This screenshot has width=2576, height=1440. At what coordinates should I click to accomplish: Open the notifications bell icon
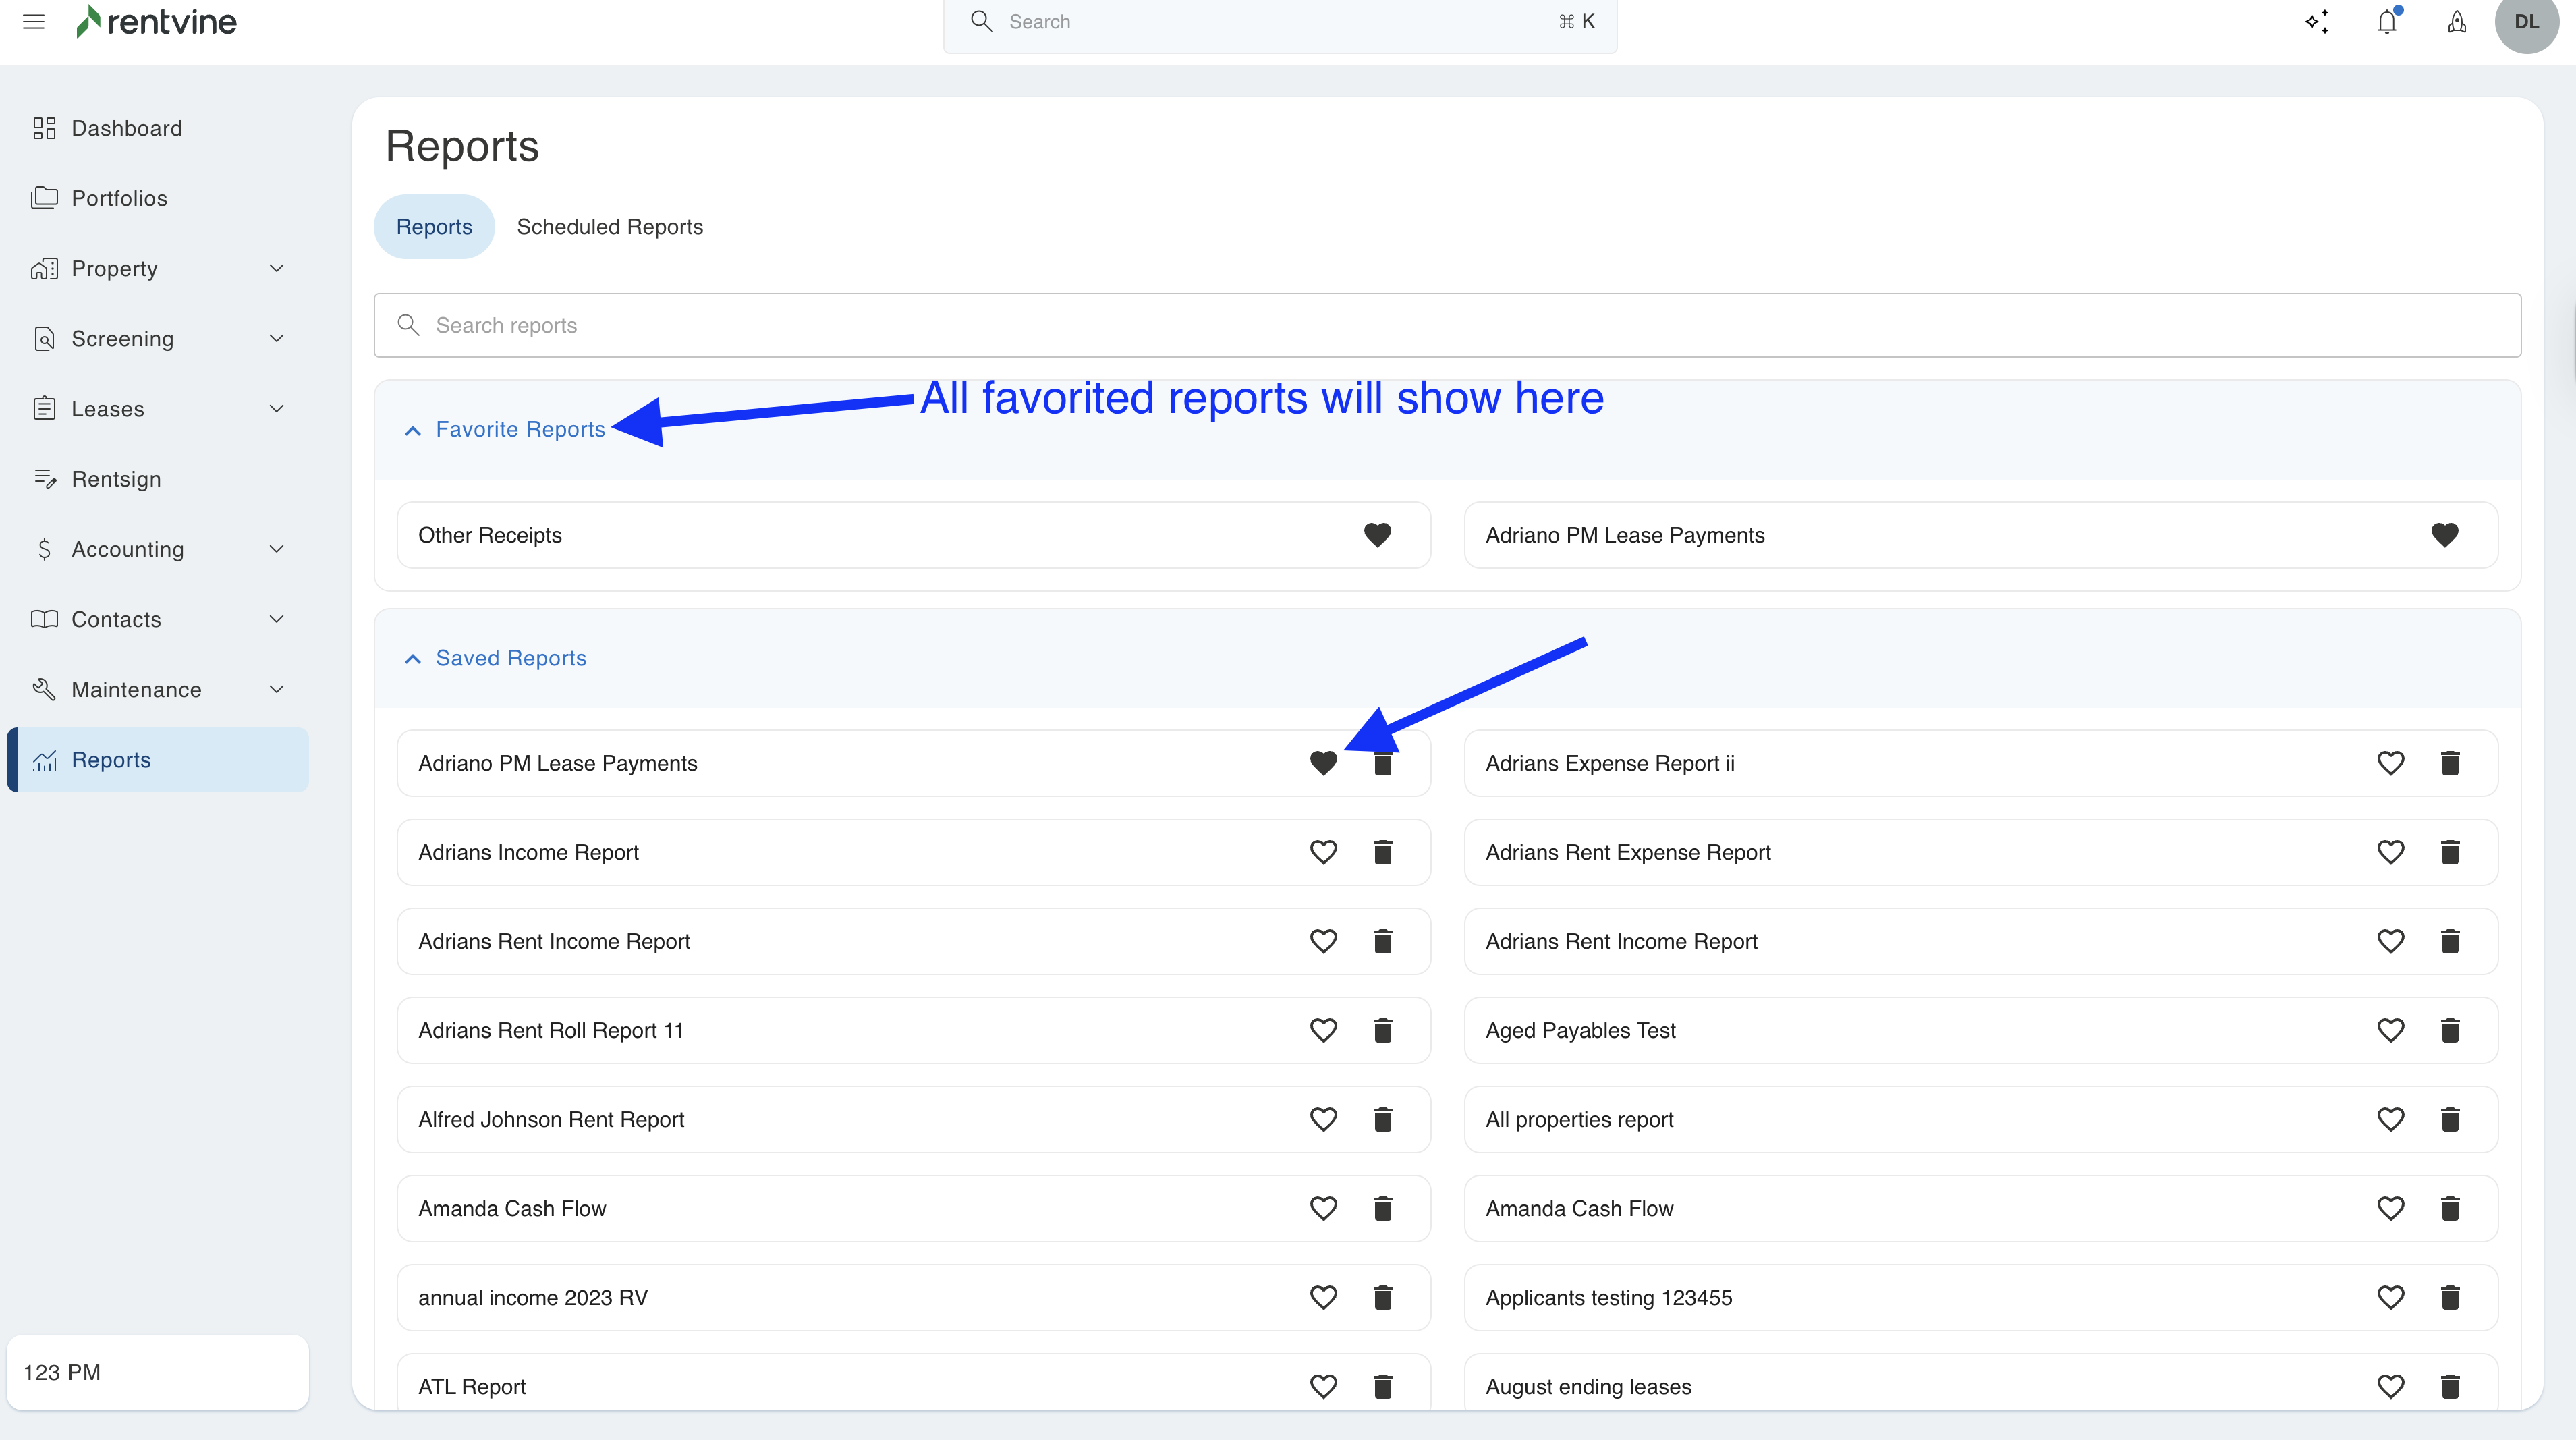coord(2386,22)
